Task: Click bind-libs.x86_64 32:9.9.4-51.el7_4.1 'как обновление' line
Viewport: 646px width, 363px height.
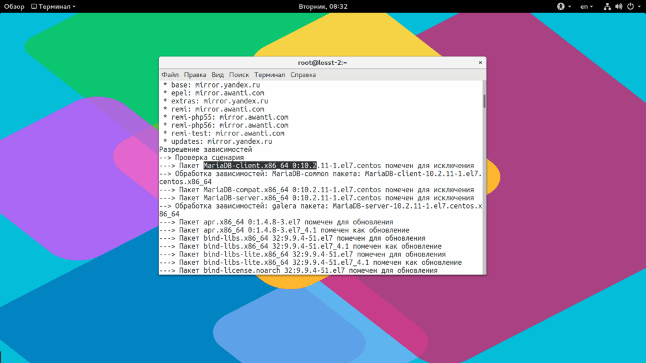Action: [x=300, y=246]
